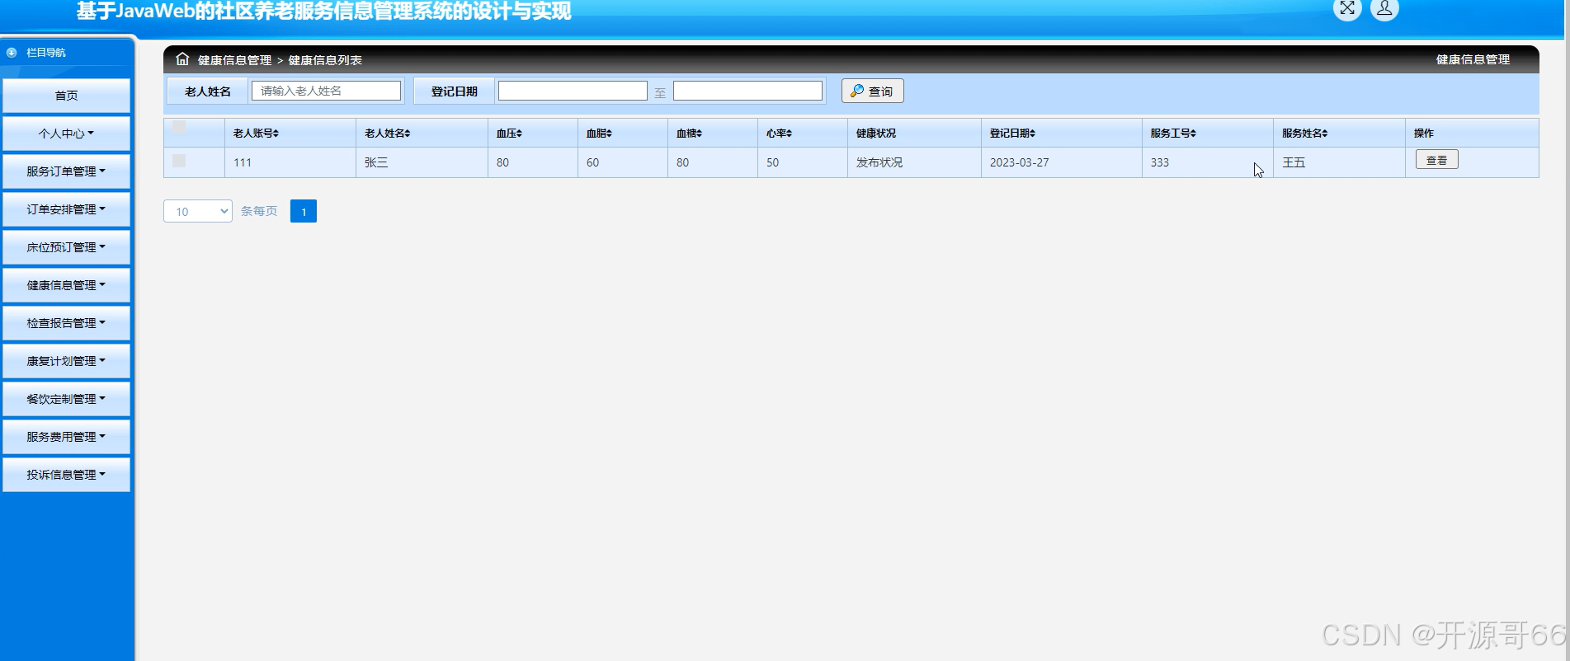1570x661 pixels.
Task: Go to page 1 in pagination
Action: 304,211
